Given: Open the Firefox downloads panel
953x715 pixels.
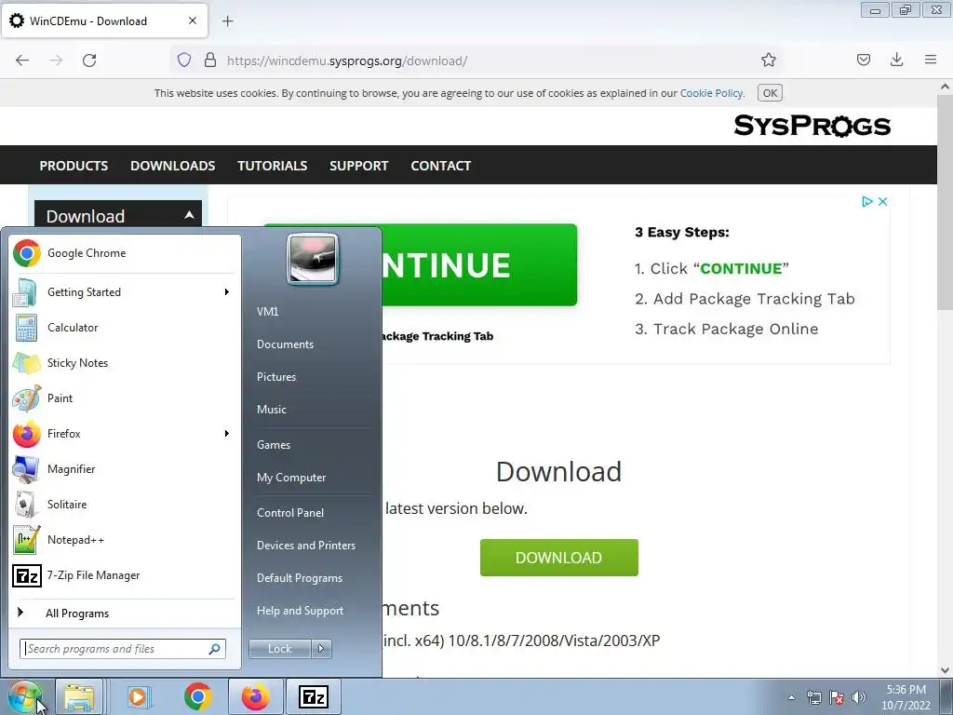Looking at the screenshot, I should coord(896,60).
